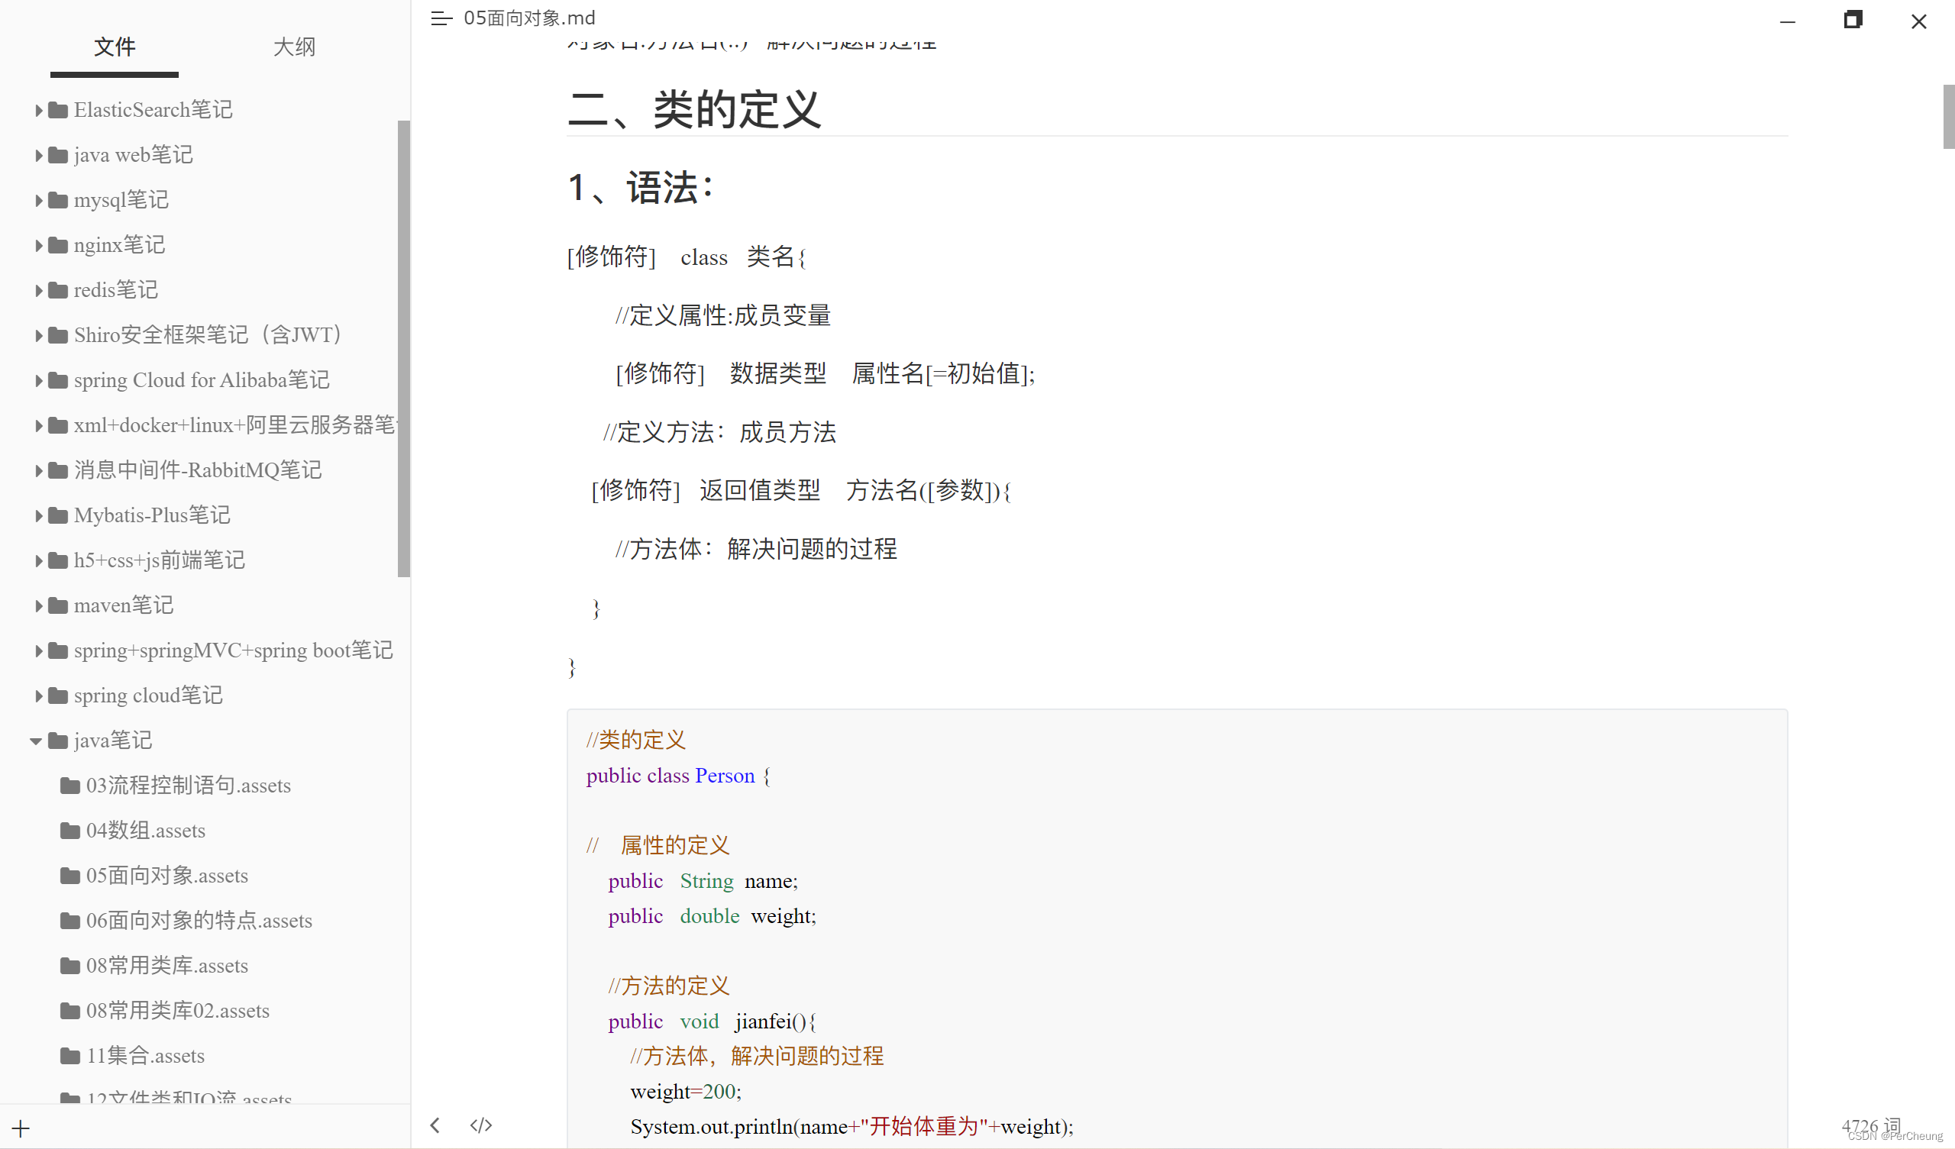The width and height of the screenshot is (1955, 1149).
Task: Expand the spring+springMVC+spring boot笔记 arrow
Action: pyautogui.click(x=38, y=650)
